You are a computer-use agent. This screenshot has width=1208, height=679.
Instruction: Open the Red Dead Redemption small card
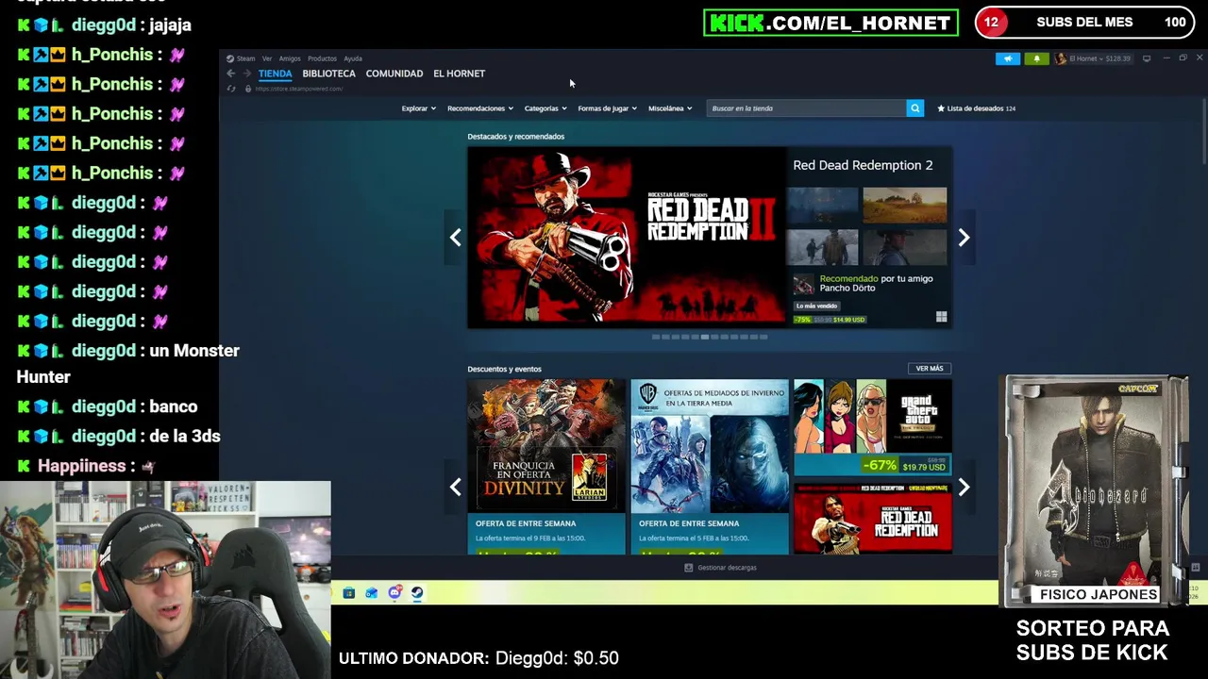(x=873, y=519)
